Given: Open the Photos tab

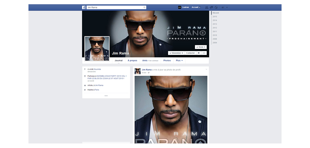Looking at the screenshot, I should [x=167, y=60].
